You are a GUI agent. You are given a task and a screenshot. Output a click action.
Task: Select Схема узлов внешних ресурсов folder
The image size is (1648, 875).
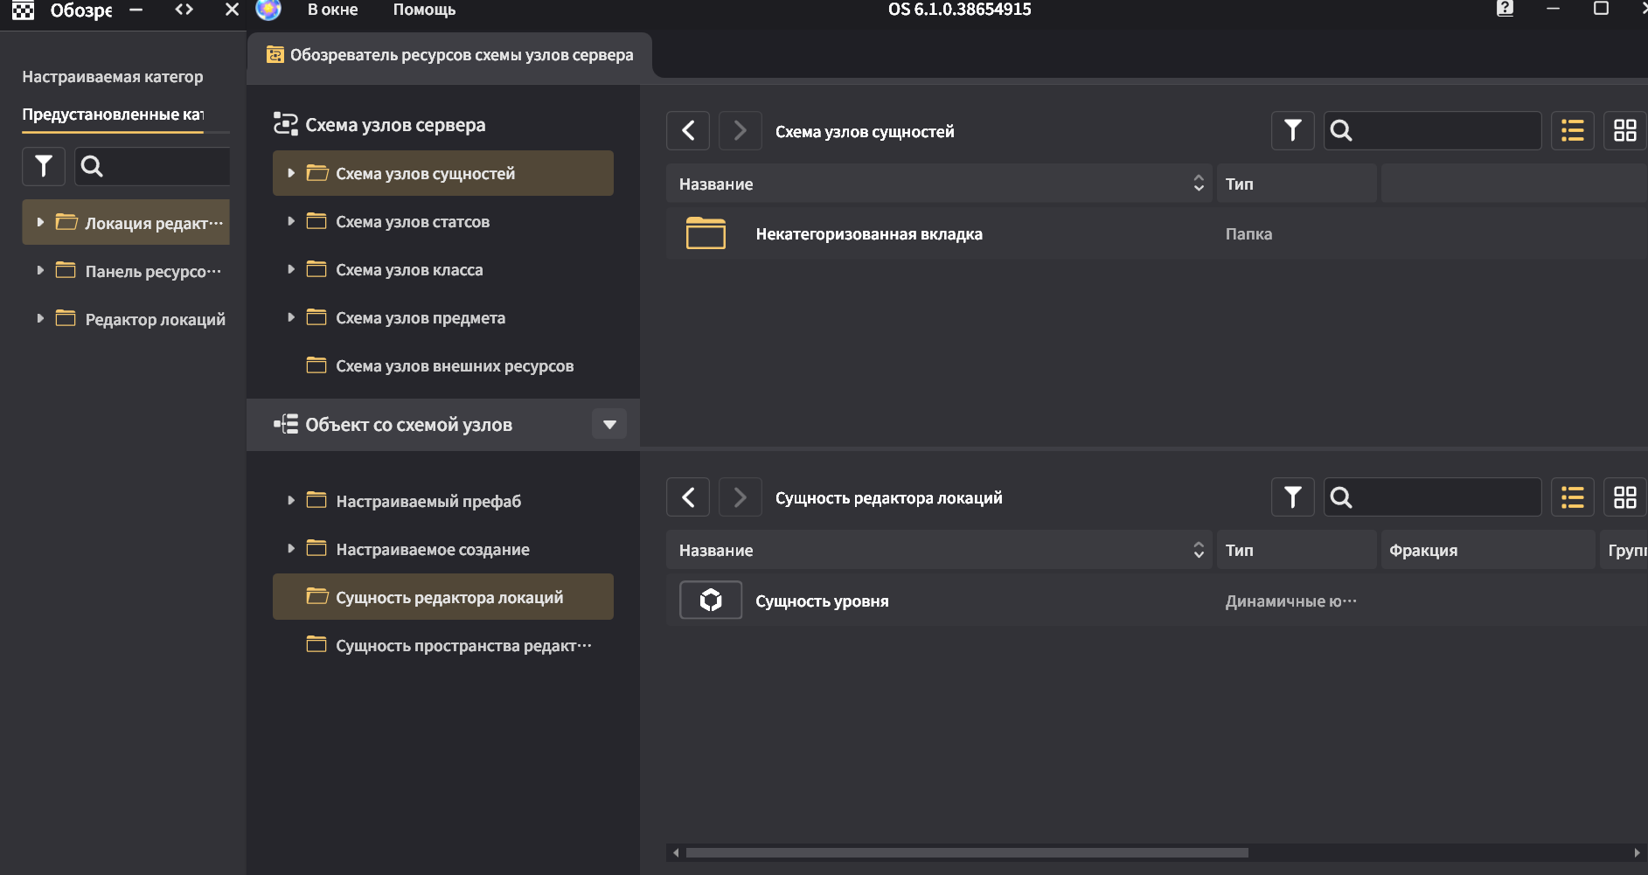(454, 366)
